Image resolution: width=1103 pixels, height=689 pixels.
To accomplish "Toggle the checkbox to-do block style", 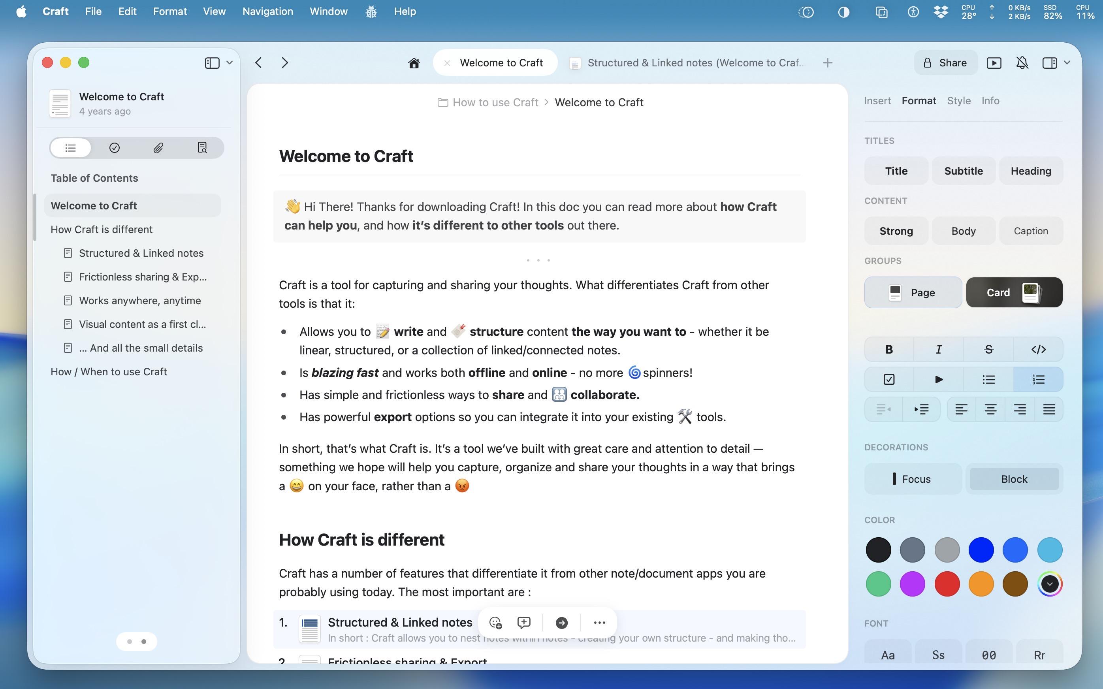I will point(889,380).
